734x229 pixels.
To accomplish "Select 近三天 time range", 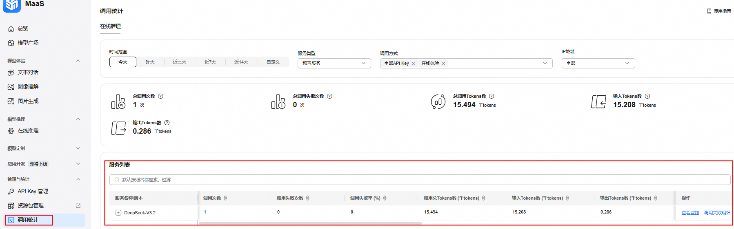I will [180, 62].
